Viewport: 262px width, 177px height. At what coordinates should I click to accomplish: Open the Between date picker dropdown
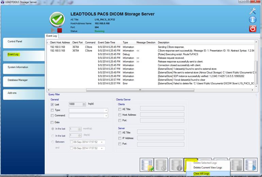coord(103,142)
